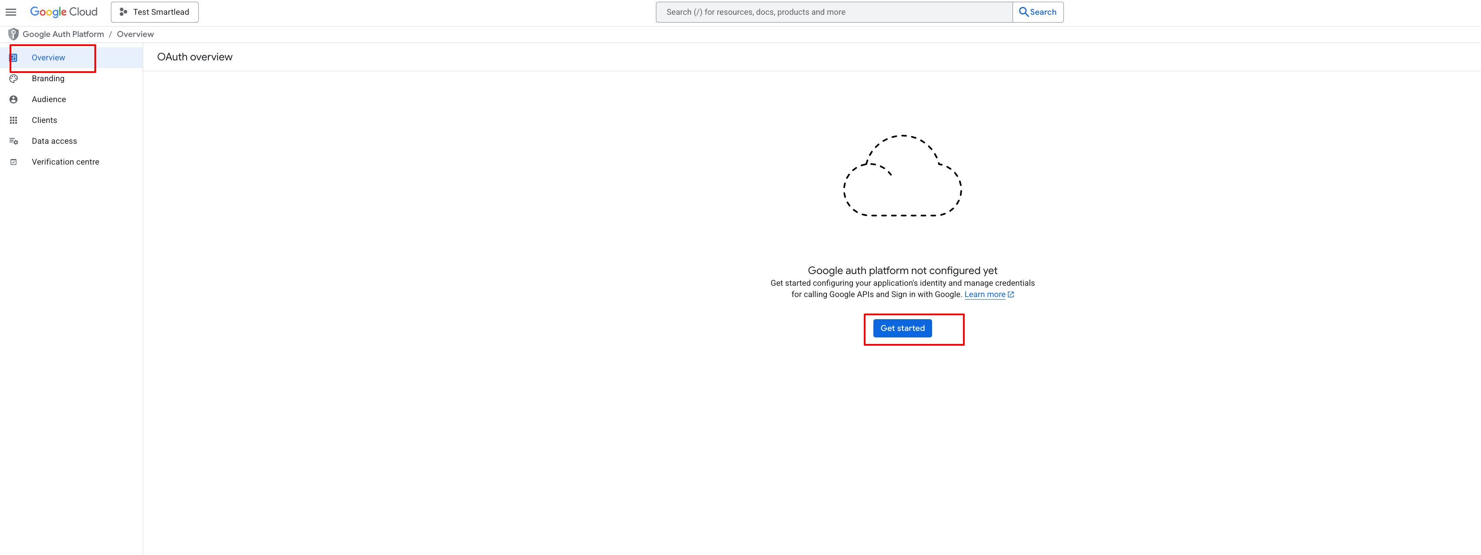Viewport: 1481px width, 555px height.
Task: Click the external-link icon beside Learn more
Action: tap(1011, 294)
